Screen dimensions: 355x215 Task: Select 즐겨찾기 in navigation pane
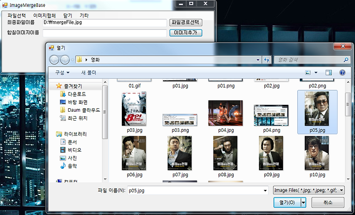73,86
